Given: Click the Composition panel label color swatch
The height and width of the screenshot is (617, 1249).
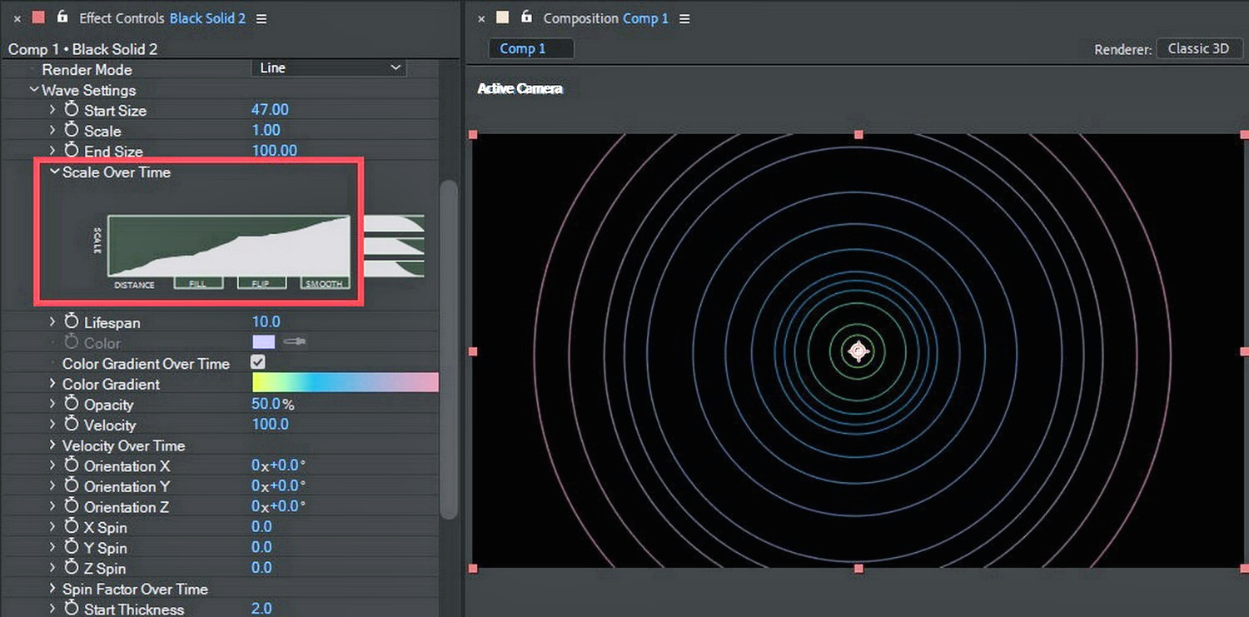Looking at the screenshot, I should pyautogui.click(x=502, y=17).
